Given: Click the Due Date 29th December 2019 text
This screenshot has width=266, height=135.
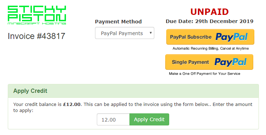Looking at the screenshot, I should pos(210,21).
